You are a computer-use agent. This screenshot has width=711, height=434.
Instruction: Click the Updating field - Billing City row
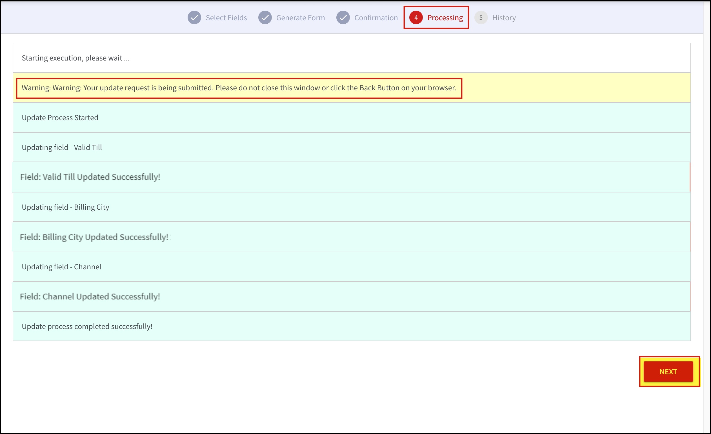(66, 207)
